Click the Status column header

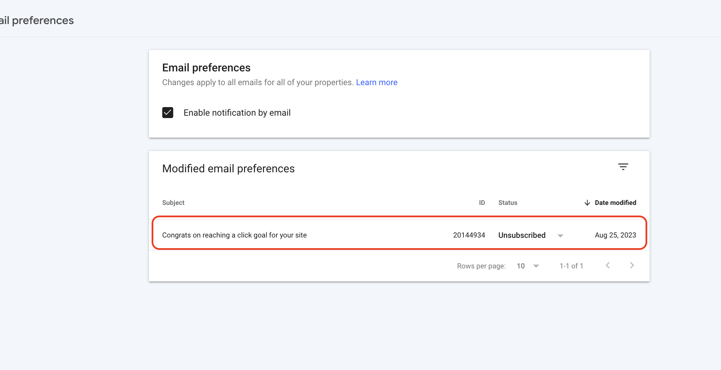(x=508, y=203)
